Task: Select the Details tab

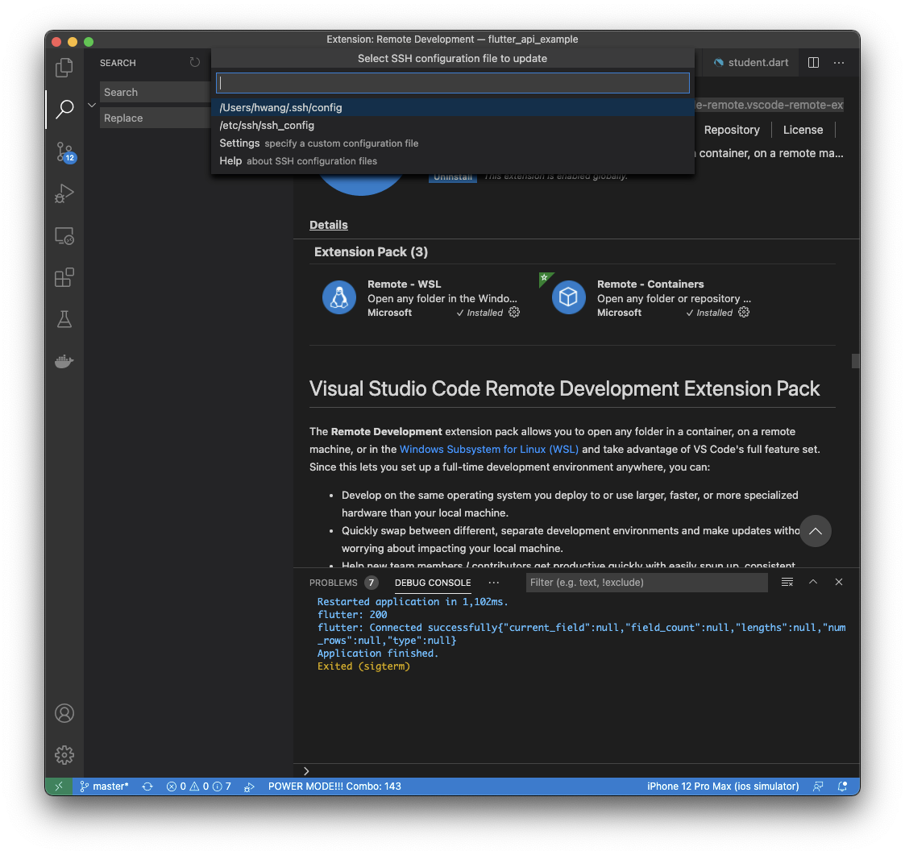Action: 329,225
